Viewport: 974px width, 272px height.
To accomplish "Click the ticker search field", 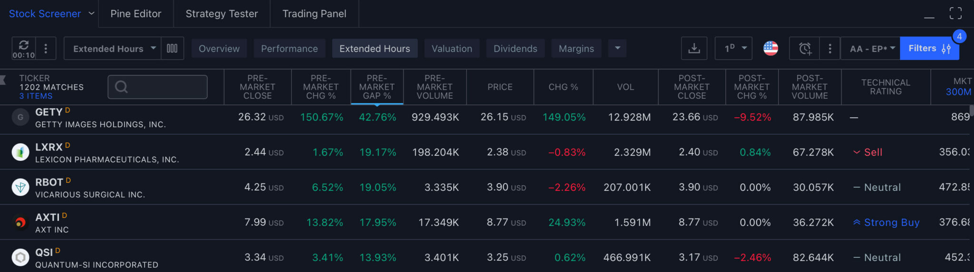I will (x=158, y=87).
